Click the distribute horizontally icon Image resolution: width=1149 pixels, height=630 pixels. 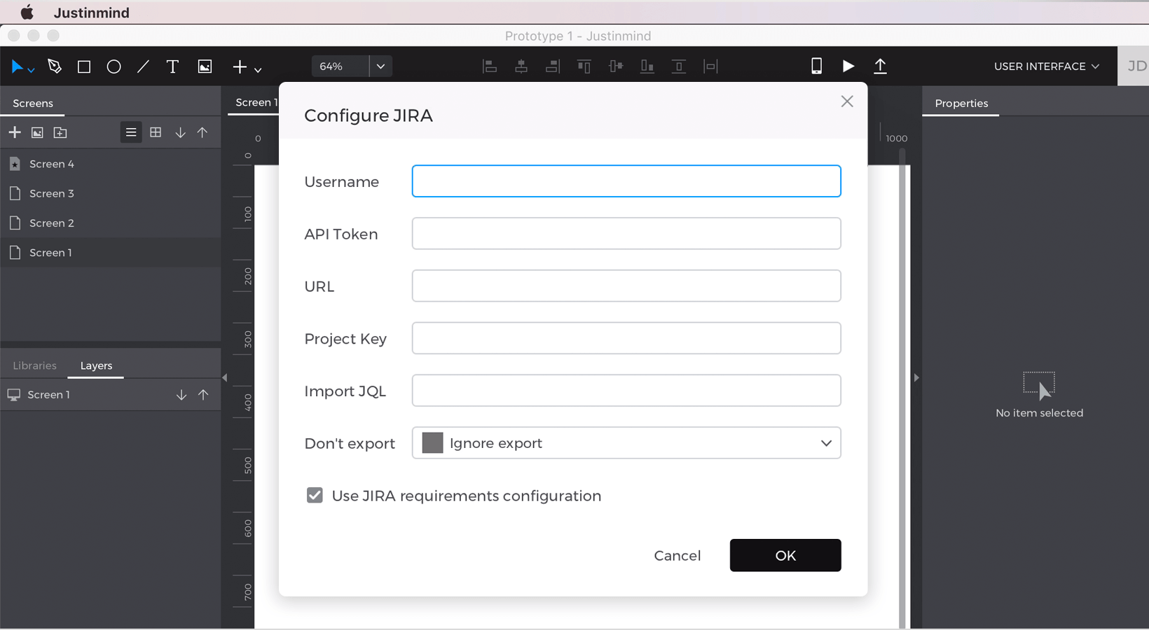tap(710, 66)
